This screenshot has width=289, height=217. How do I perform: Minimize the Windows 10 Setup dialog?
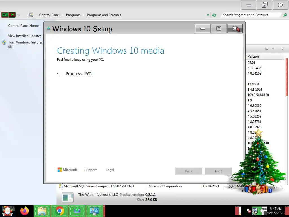[203, 29]
